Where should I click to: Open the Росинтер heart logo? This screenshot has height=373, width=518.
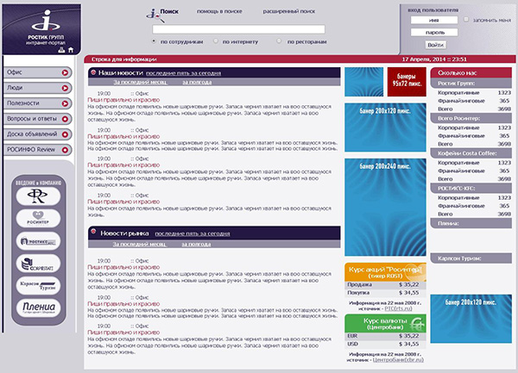click(38, 218)
